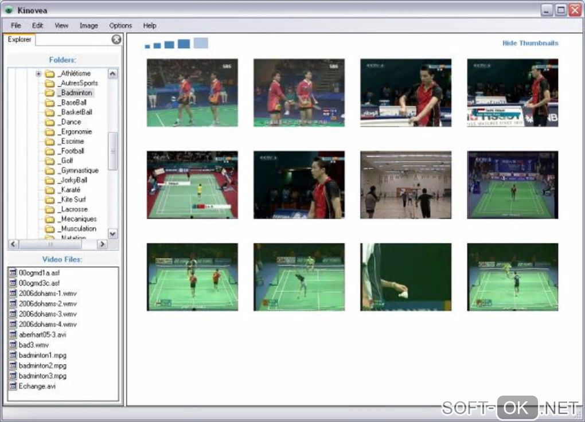585x422 pixels.
Task: Open thumbnail of player on red court
Action: (192, 185)
